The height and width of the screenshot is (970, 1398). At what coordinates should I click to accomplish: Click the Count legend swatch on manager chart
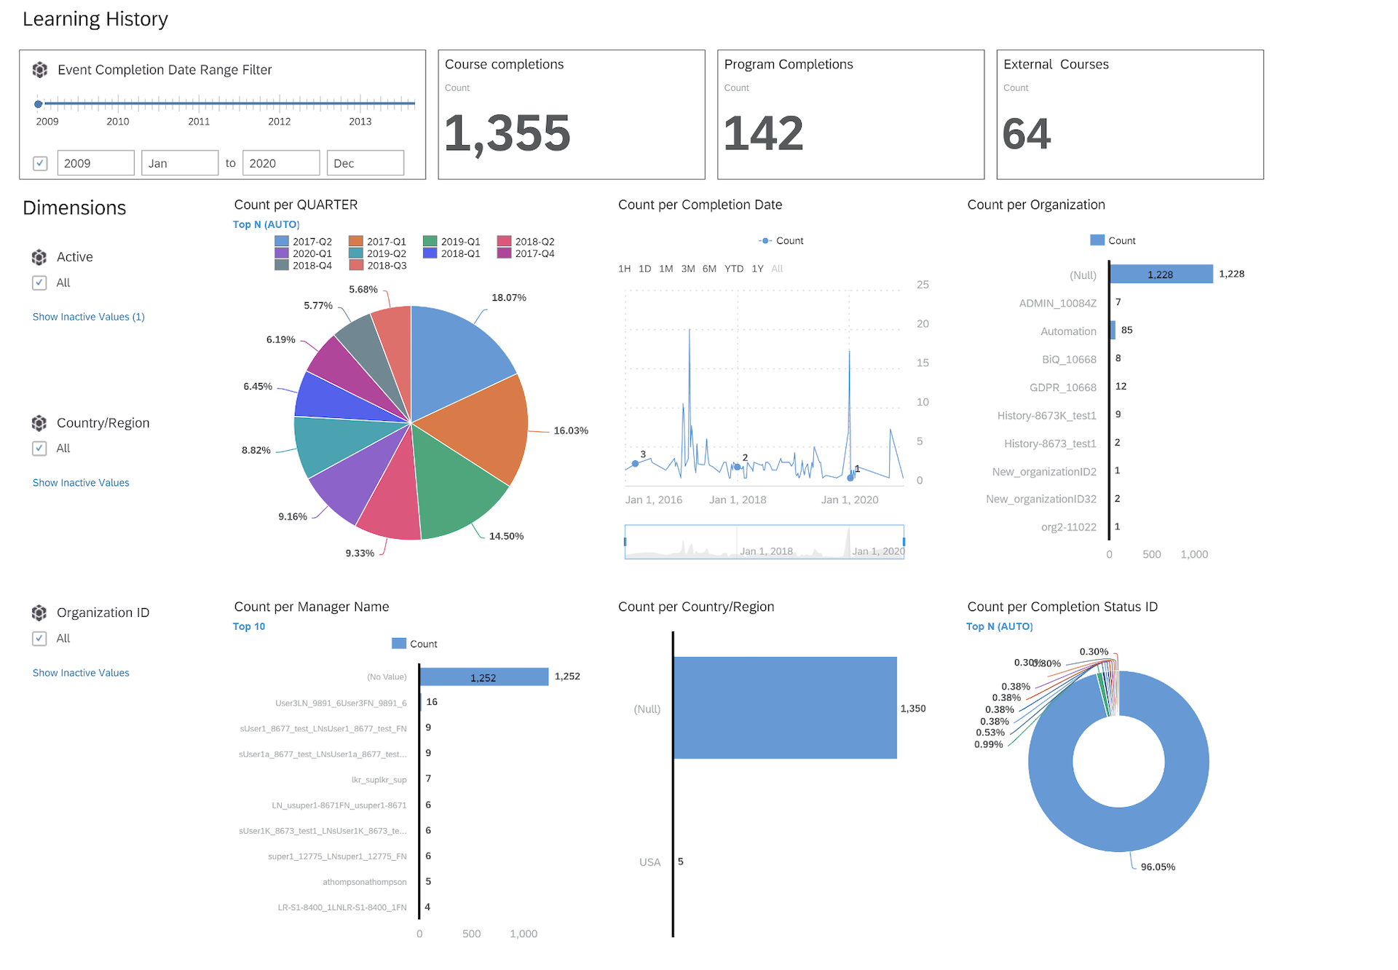pyautogui.click(x=399, y=644)
